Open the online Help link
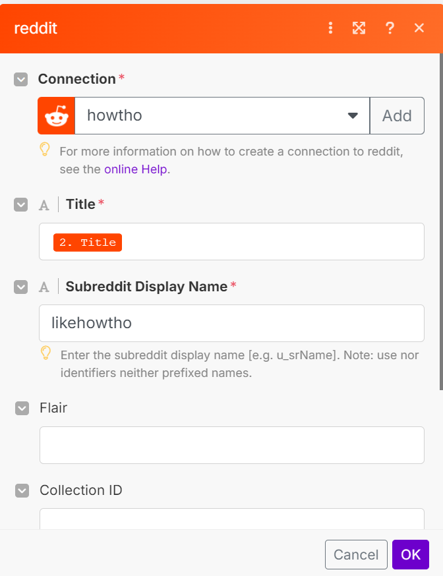The width and height of the screenshot is (443, 576). [136, 169]
